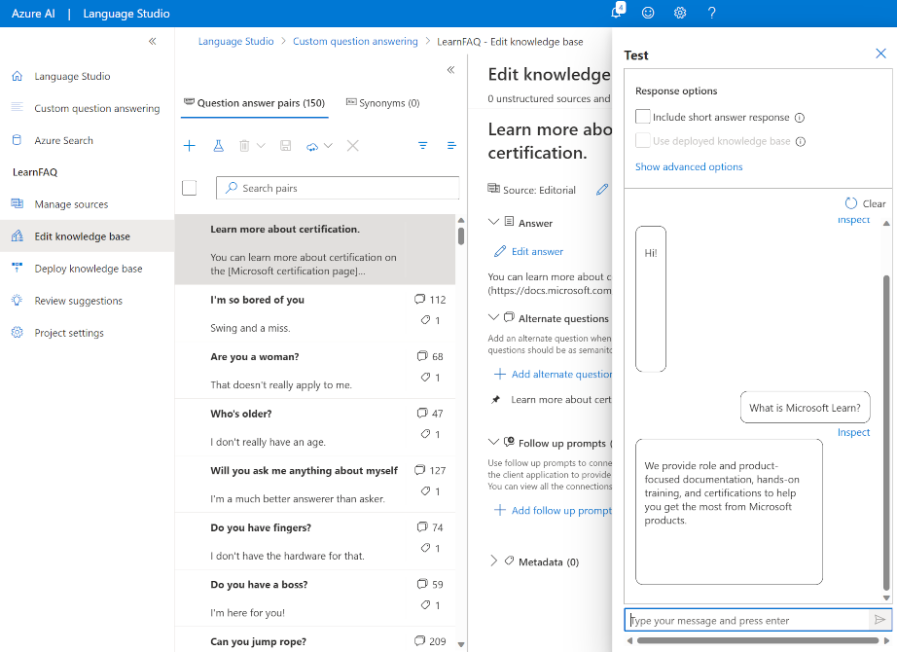The image size is (897, 652).
Task: Select the Do you have fingers? pair
Action: click(315, 541)
